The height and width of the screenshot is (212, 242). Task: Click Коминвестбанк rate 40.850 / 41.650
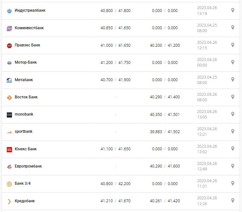point(115,28)
